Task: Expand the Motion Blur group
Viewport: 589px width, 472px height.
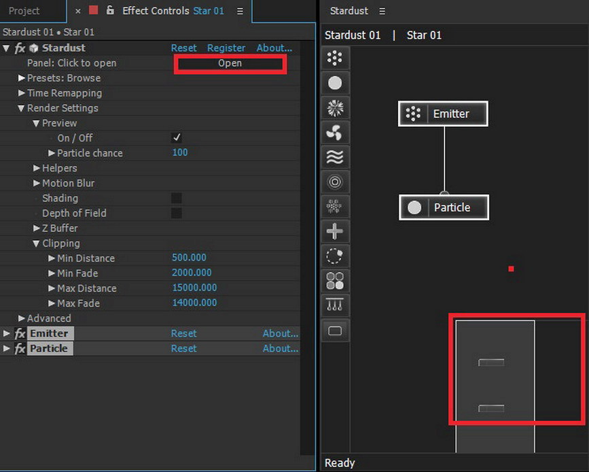Action: 37,183
